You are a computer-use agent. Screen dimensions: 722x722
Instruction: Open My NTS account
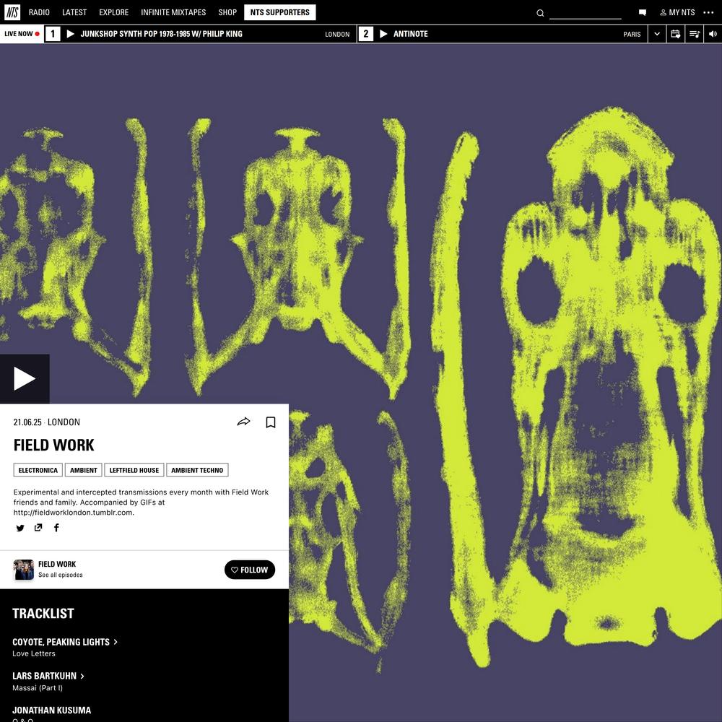point(677,12)
